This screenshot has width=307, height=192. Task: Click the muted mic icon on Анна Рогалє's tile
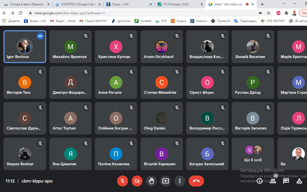pos(131,72)
